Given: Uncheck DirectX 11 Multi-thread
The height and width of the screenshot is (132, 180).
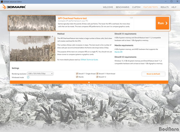Looking at the screenshot, I should [97, 74].
